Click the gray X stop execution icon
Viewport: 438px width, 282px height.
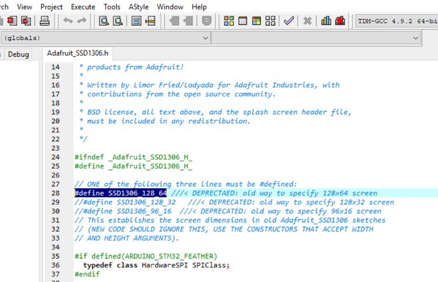pyautogui.click(x=307, y=21)
